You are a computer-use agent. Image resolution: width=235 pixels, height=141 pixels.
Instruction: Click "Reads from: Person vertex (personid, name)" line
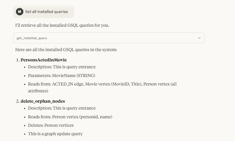[x=70, y=117]
